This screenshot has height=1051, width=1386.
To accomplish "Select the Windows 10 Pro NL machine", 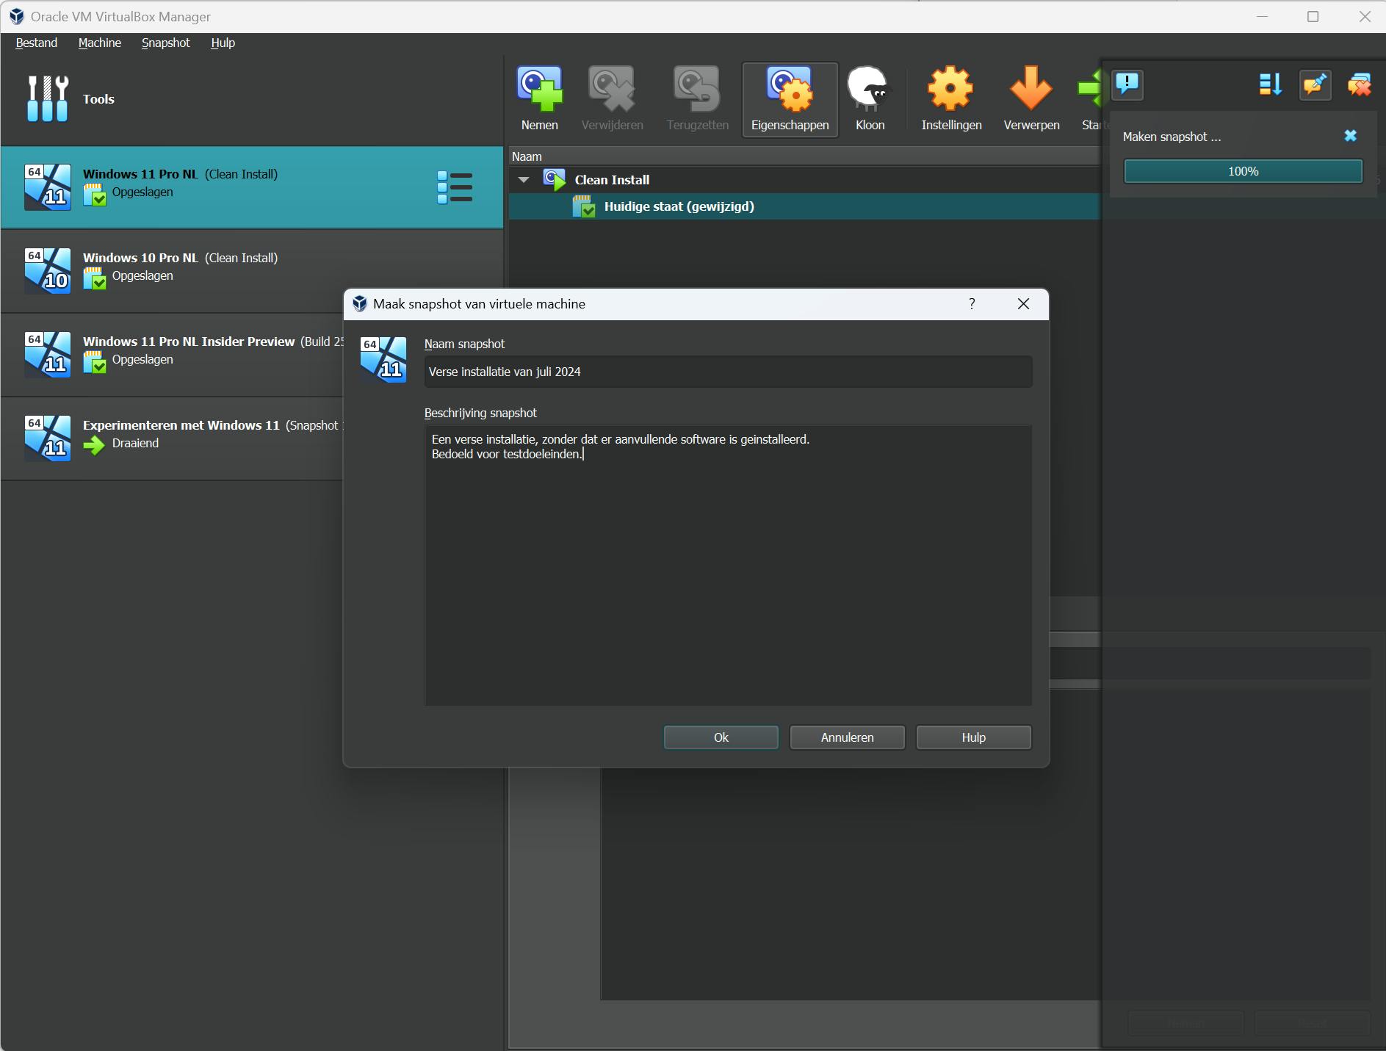I will [x=252, y=271].
